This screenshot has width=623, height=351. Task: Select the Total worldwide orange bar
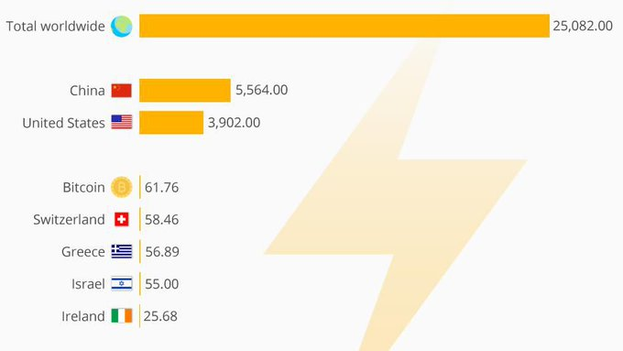coord(344,26)
